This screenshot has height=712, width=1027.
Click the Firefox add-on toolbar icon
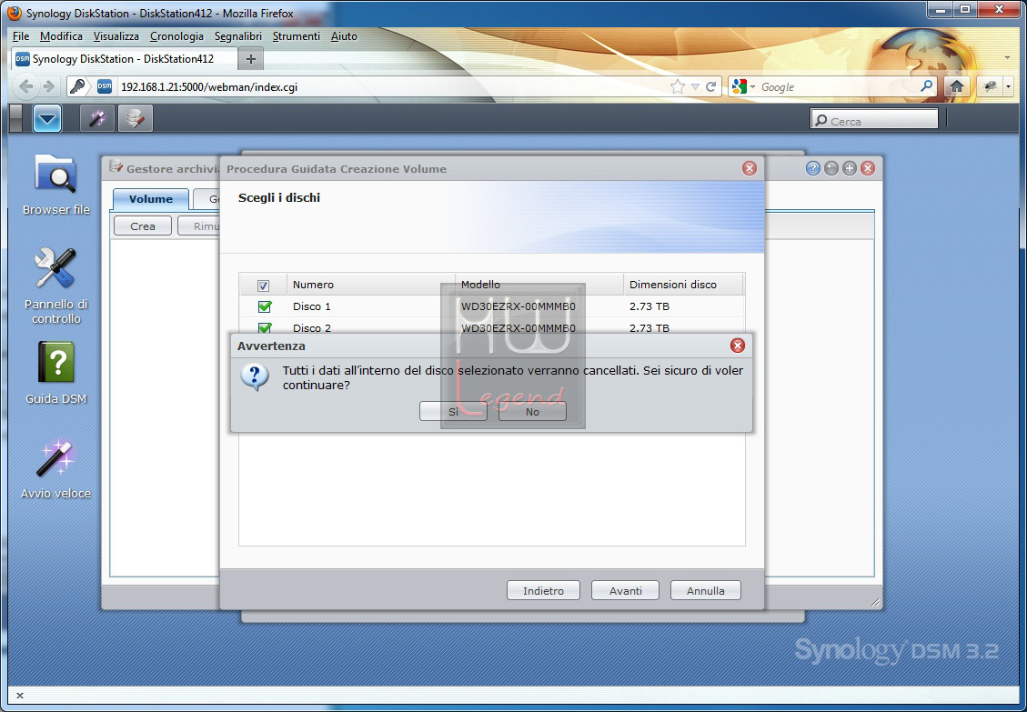pyautogui.click(x=990, y=86)
